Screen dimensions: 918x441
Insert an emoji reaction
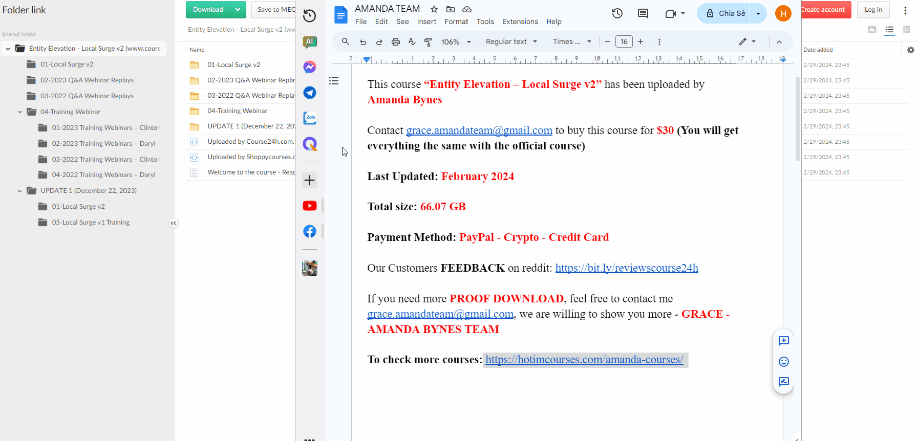click(x=784, y=362)
